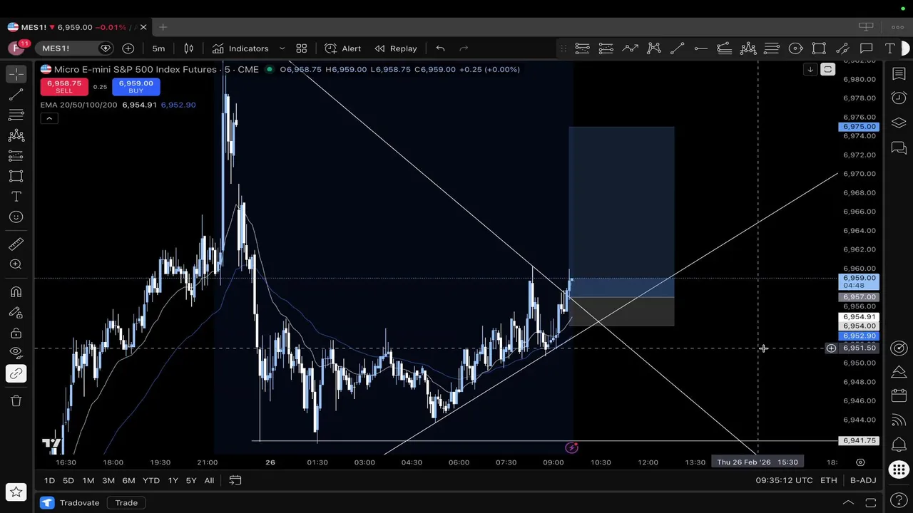The image size is (913, 513).
Task: Expand the trading panel with up chevron
Action: (848, 503)
